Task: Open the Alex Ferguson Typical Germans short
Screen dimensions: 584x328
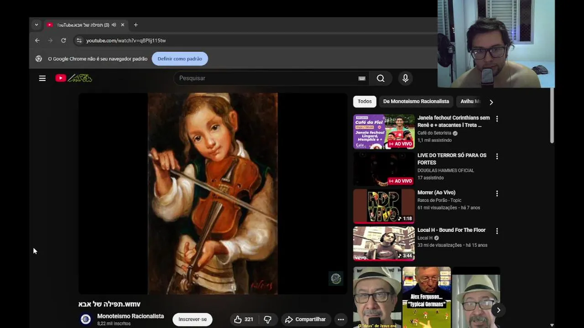Action: coord(427,297)
